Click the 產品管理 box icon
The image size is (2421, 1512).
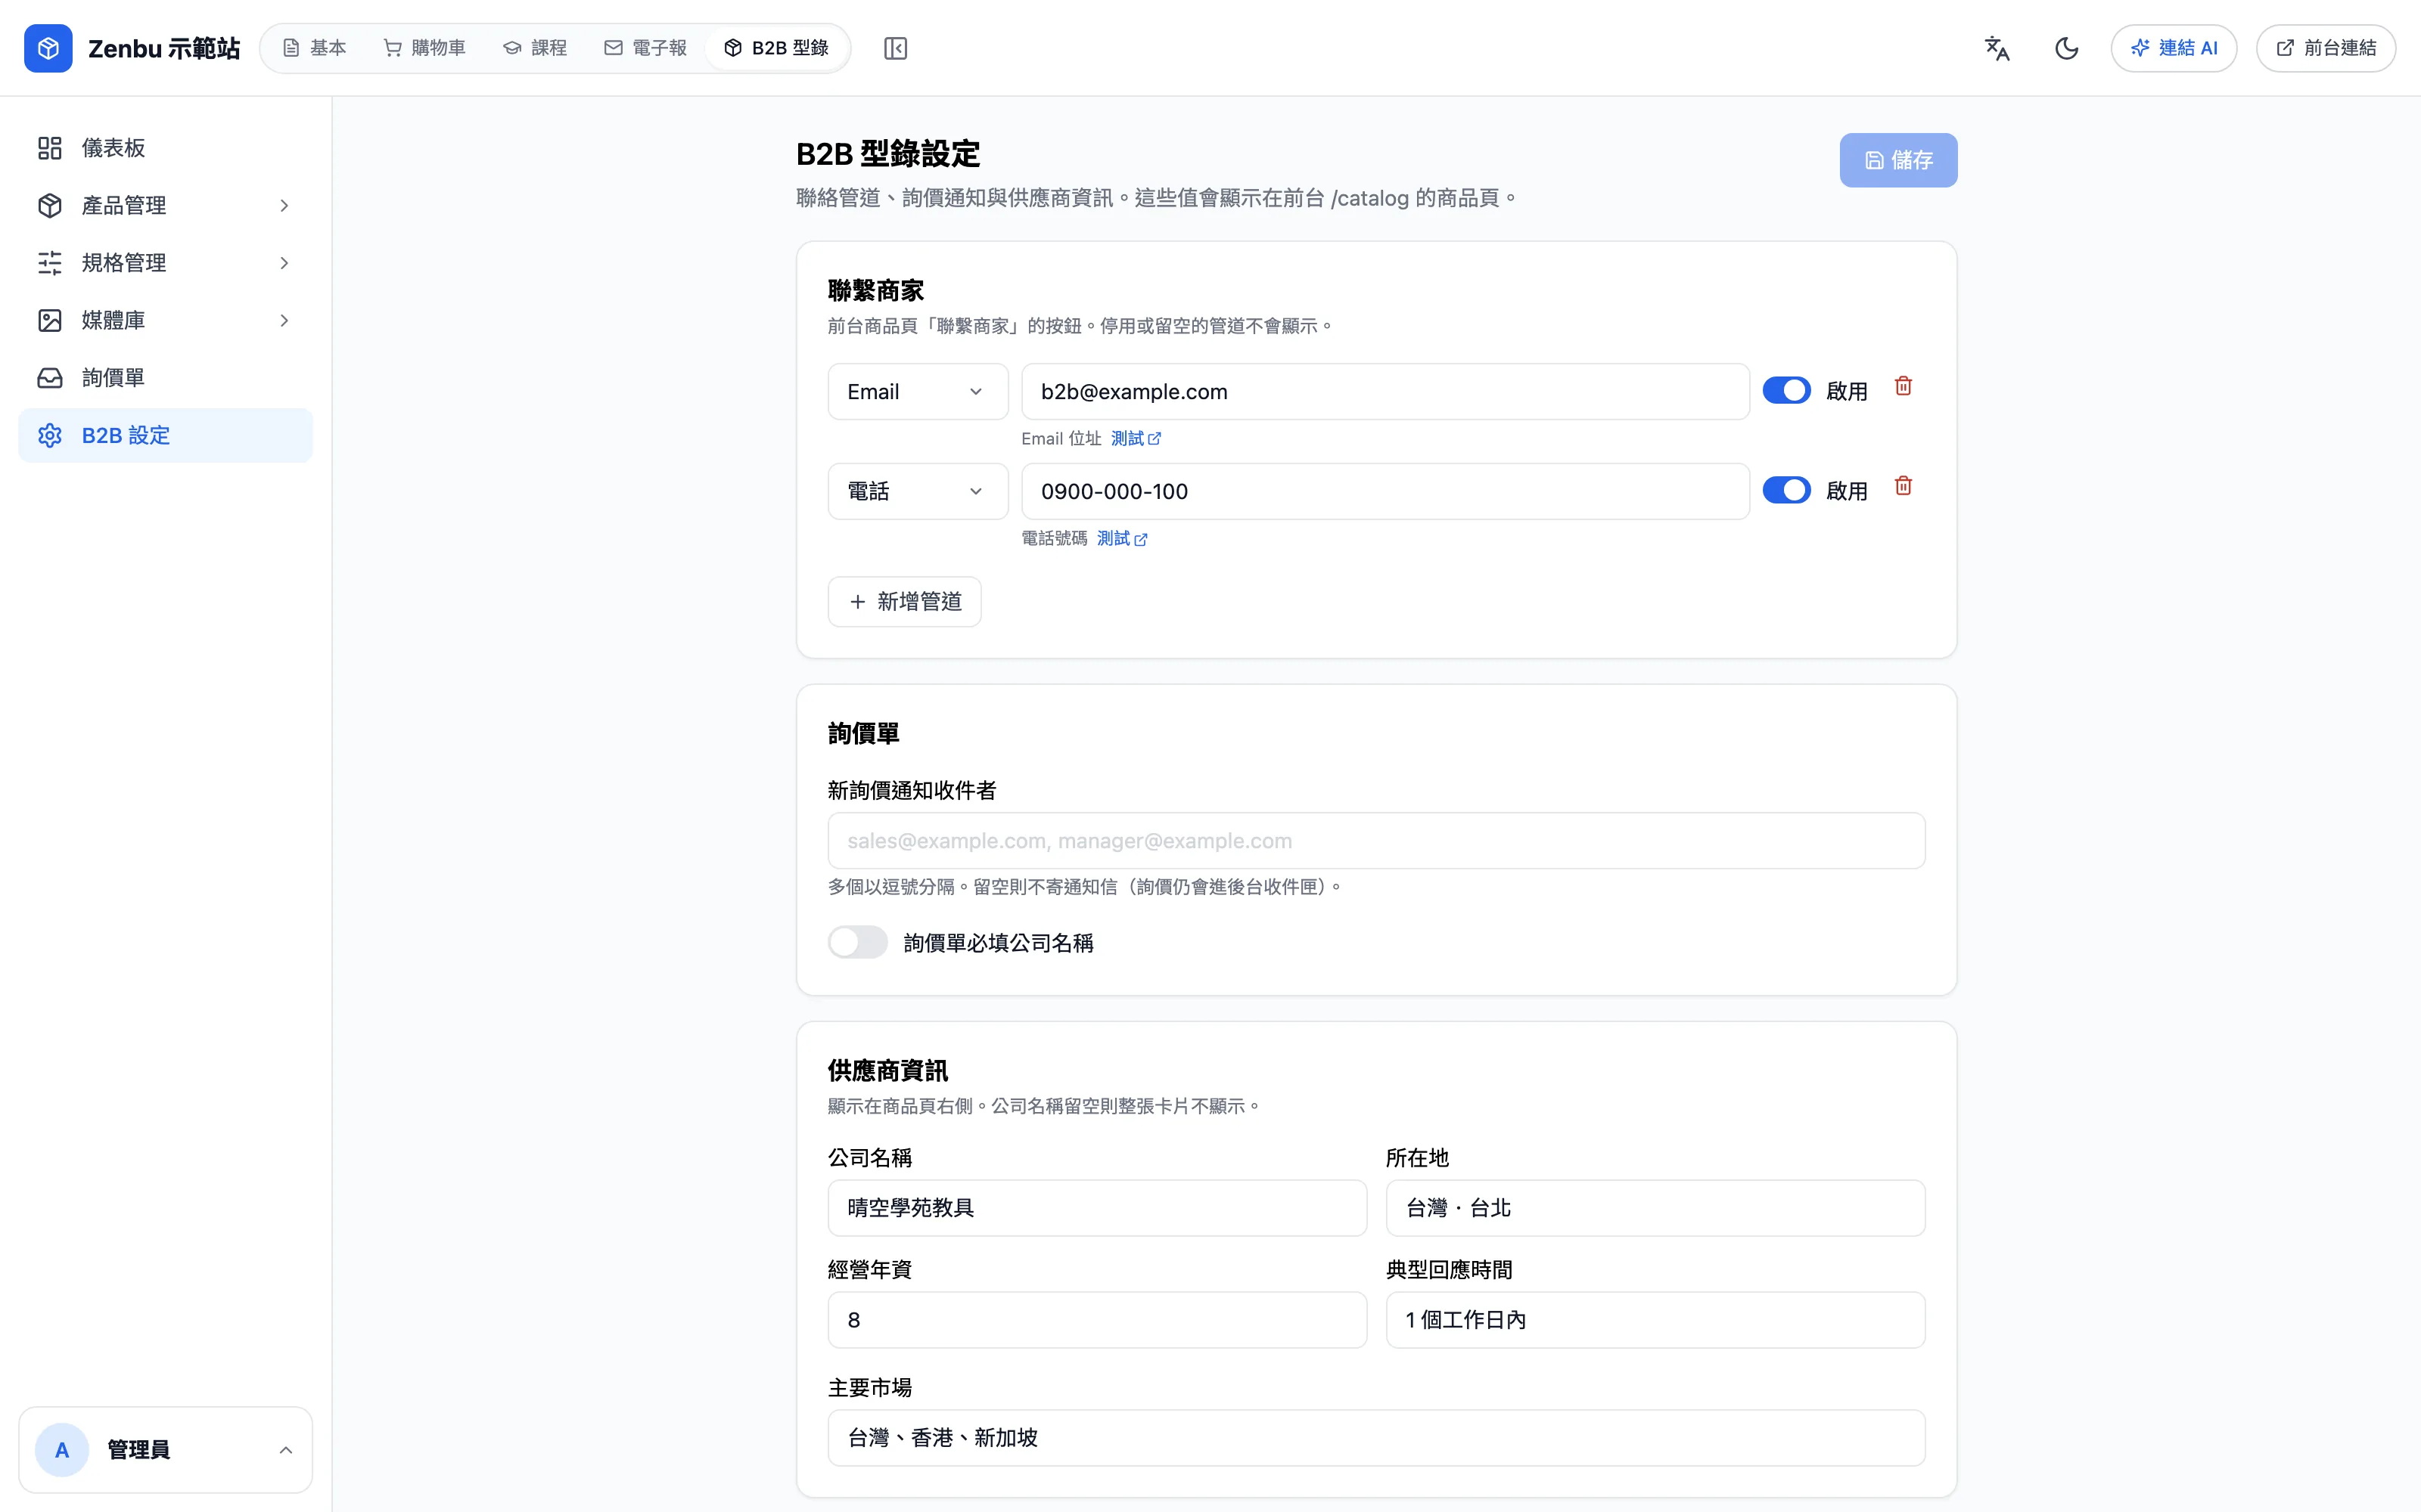tap(50, 205)
